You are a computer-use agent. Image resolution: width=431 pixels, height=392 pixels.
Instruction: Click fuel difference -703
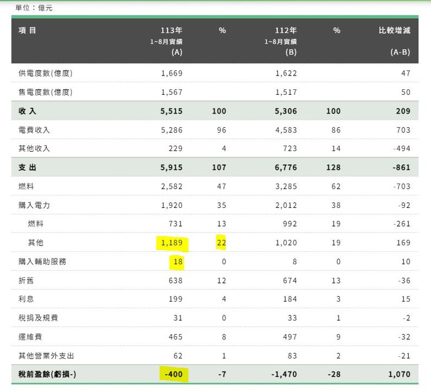tap(402, 186)
